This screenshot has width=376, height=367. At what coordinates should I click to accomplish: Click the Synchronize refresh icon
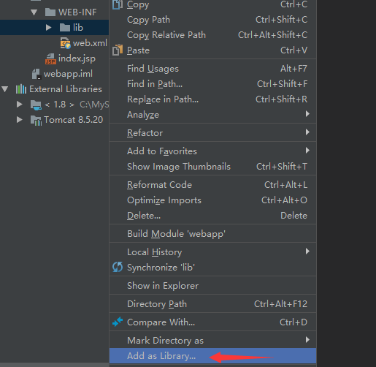click(118, 267)
